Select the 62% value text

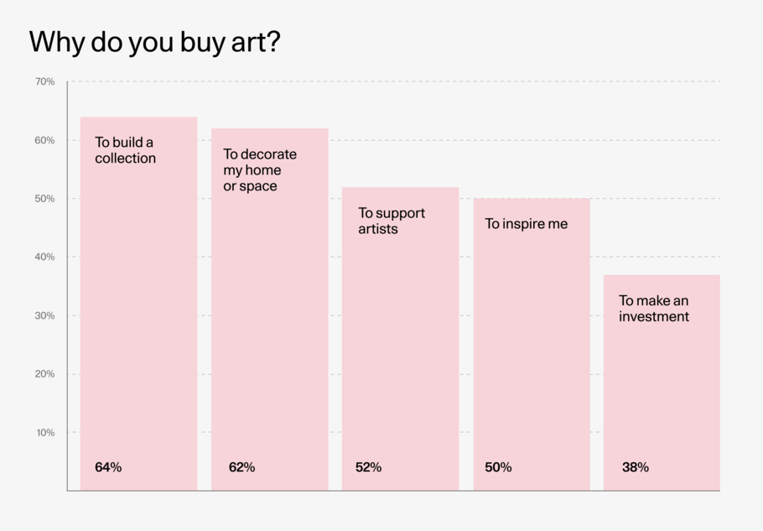(x=241, y=467)
